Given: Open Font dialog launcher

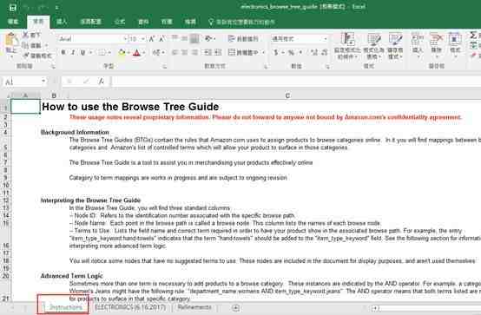Looking at the screenshot, I should click(165, 66).
